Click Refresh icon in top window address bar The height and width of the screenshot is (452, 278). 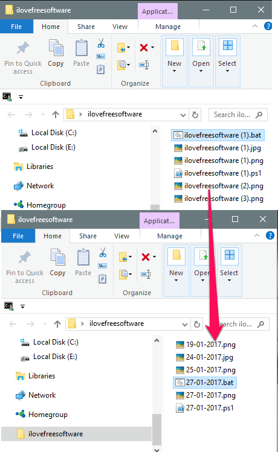195,115
